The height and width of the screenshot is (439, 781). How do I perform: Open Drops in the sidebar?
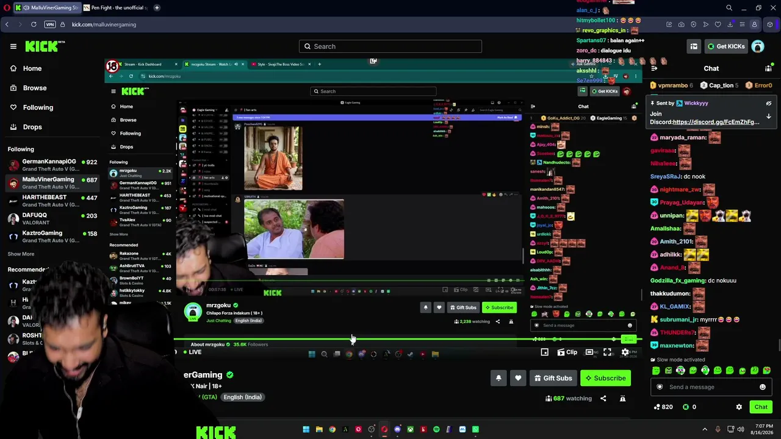(x=32, y=127)
